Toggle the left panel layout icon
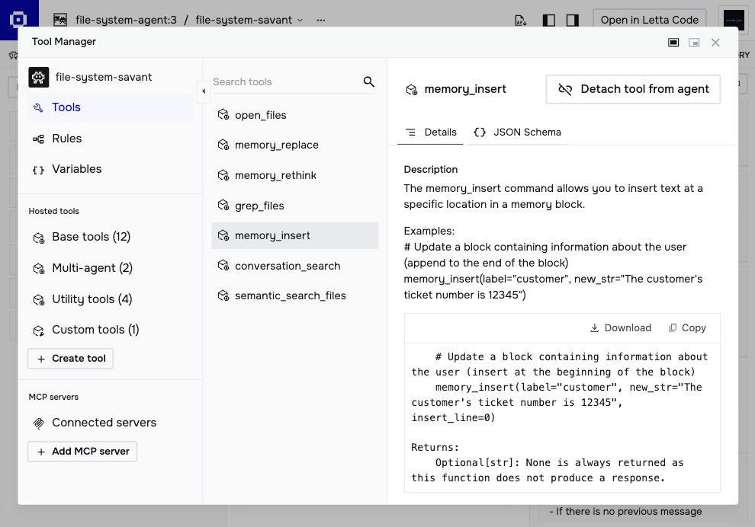This screenshot has height=527, width=755. coord(549,21)
